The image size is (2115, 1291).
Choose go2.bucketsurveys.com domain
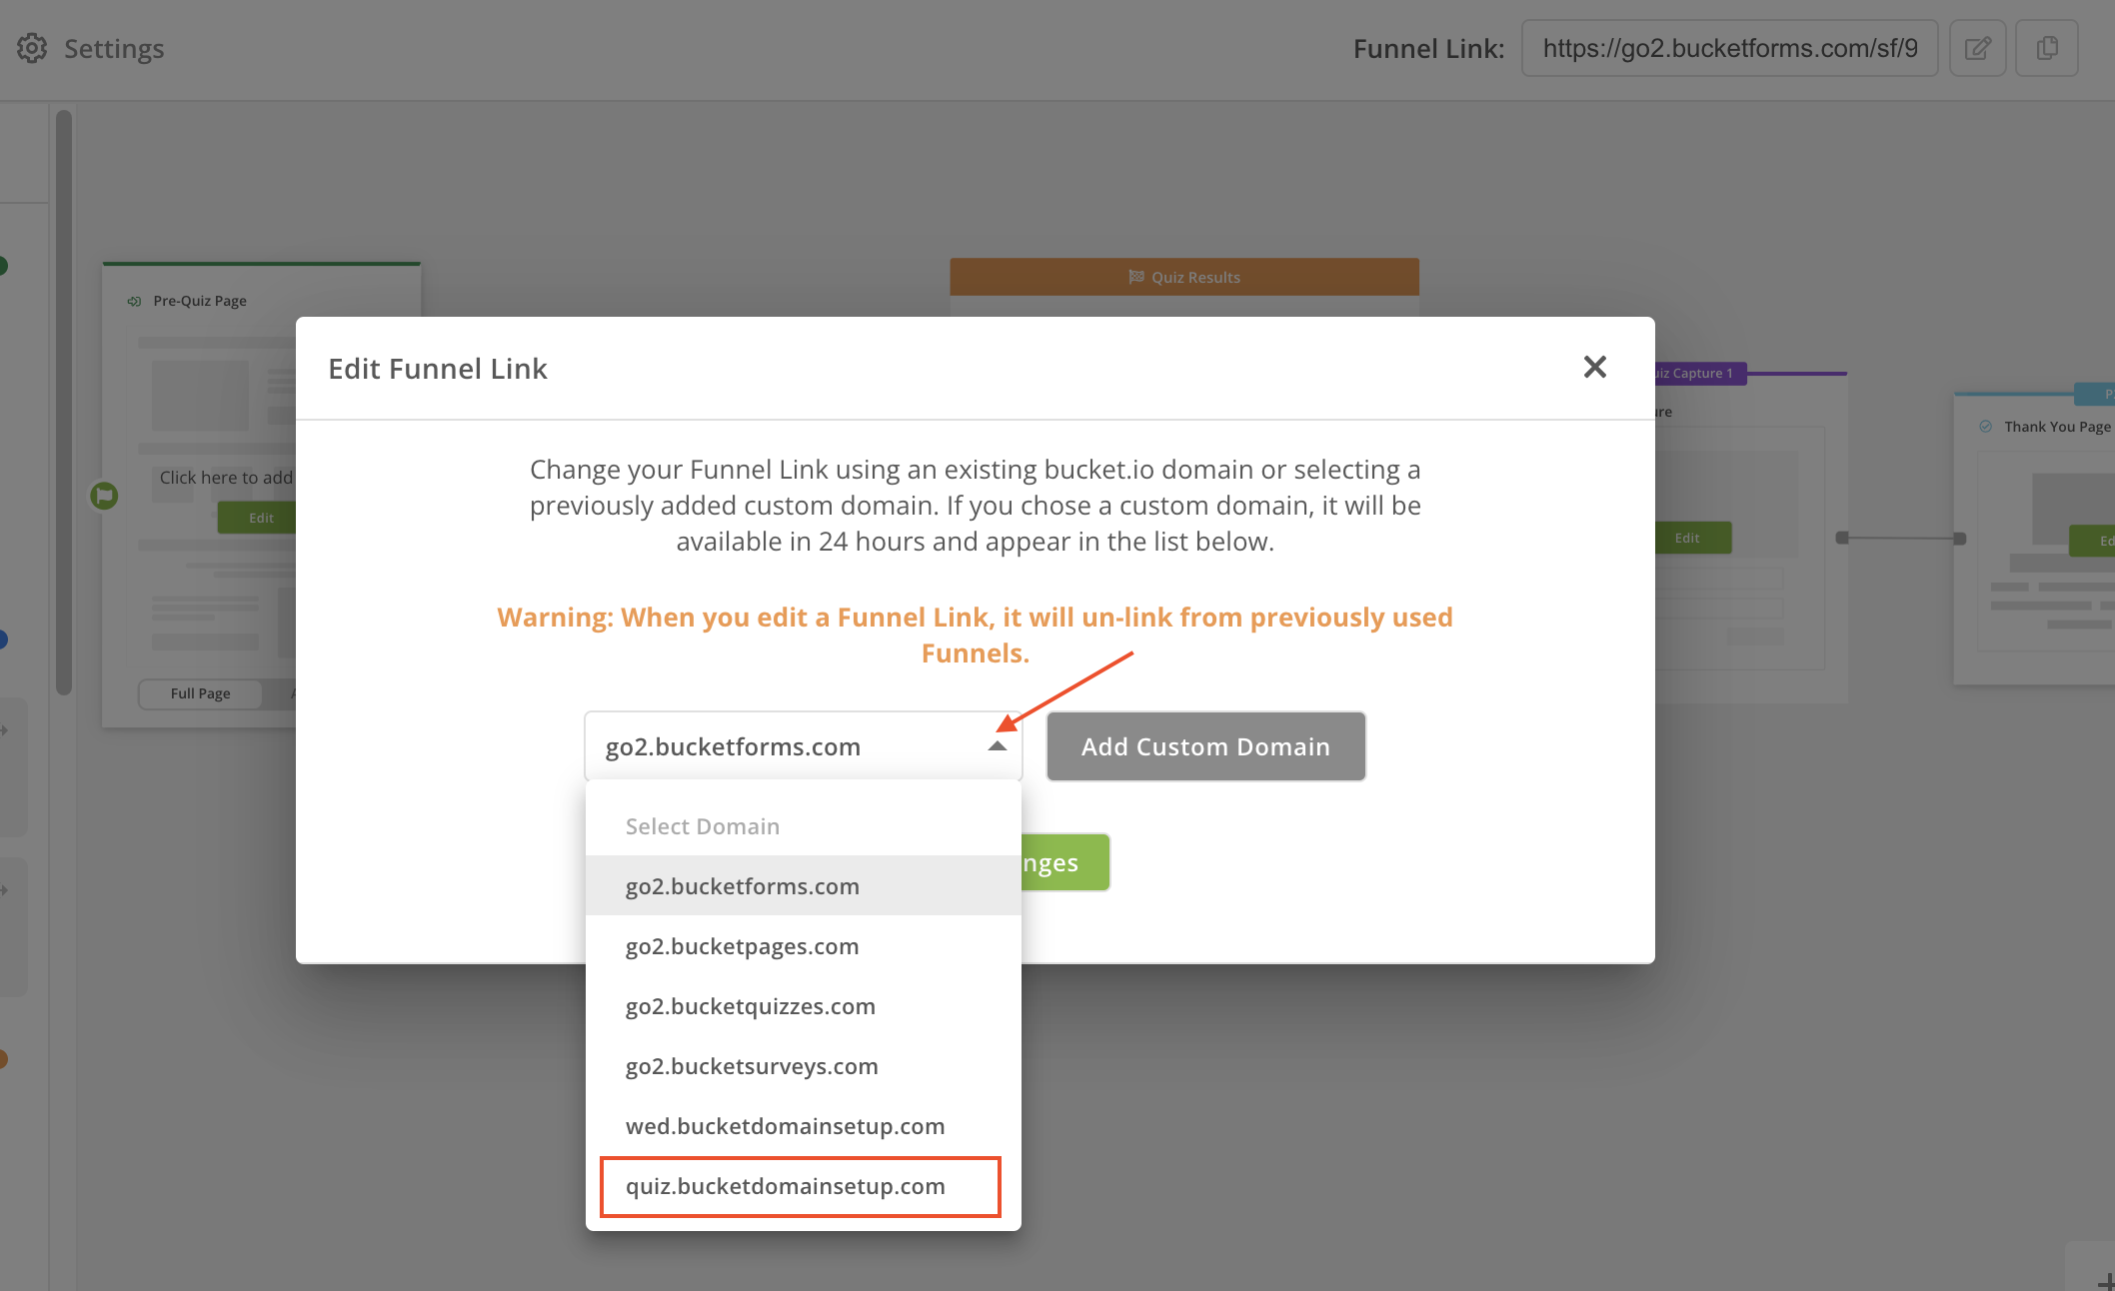[x=752, y=1066]
